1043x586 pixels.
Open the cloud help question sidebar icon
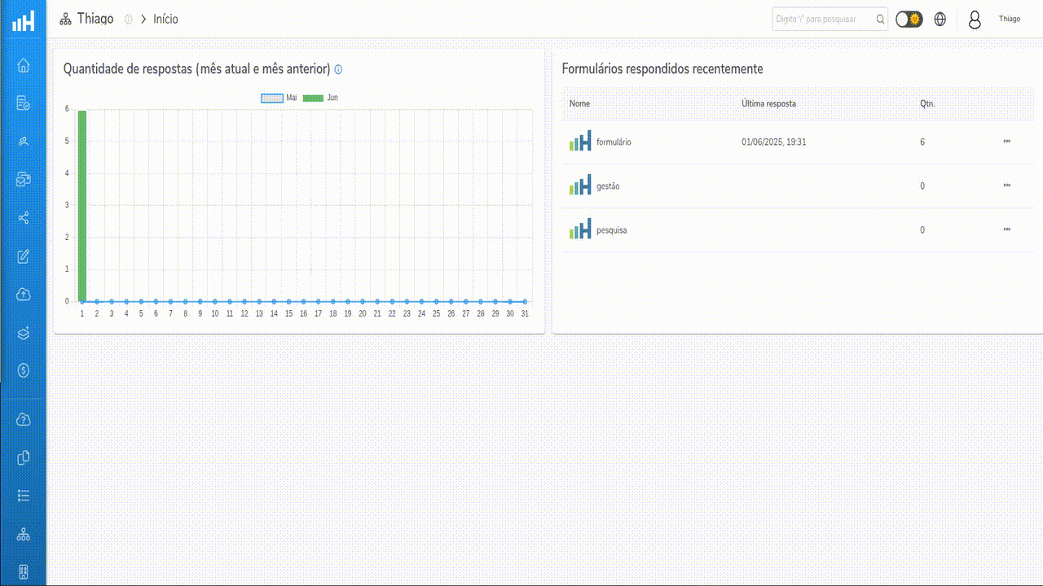pos(24,420)
